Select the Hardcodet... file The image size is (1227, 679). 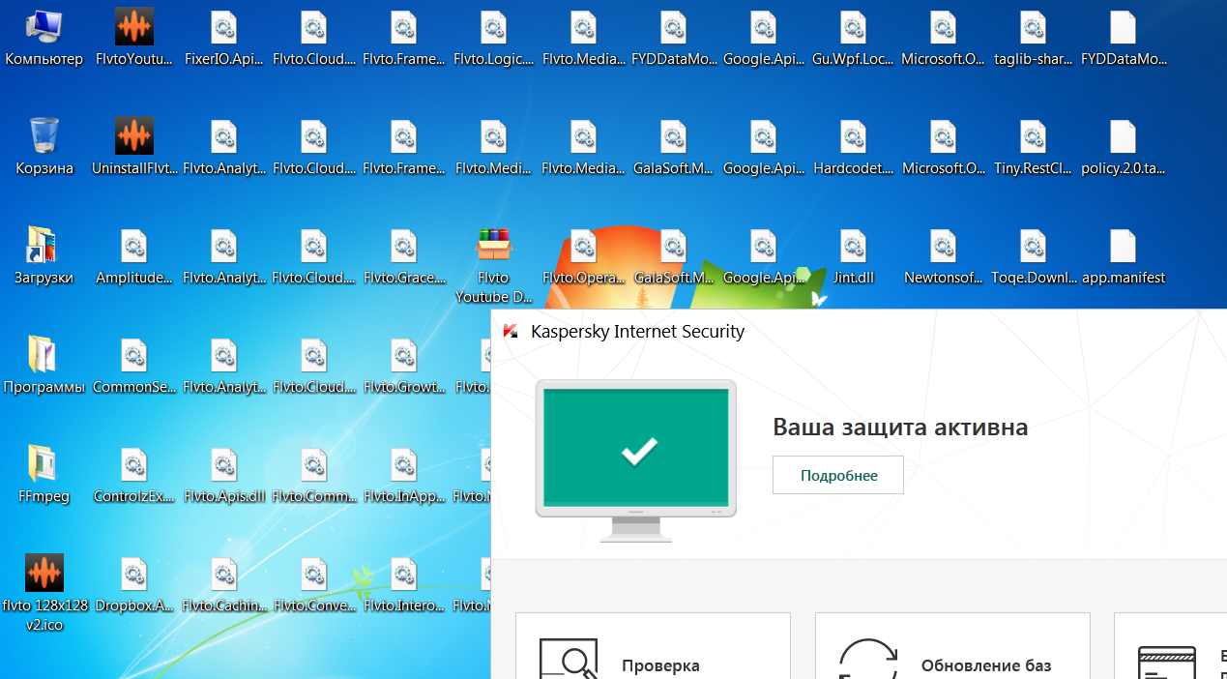pyautogui.click(x=853, y=148)
